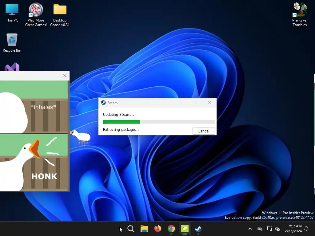Open the clock showing 7:17 AM

tap(293, 229)
